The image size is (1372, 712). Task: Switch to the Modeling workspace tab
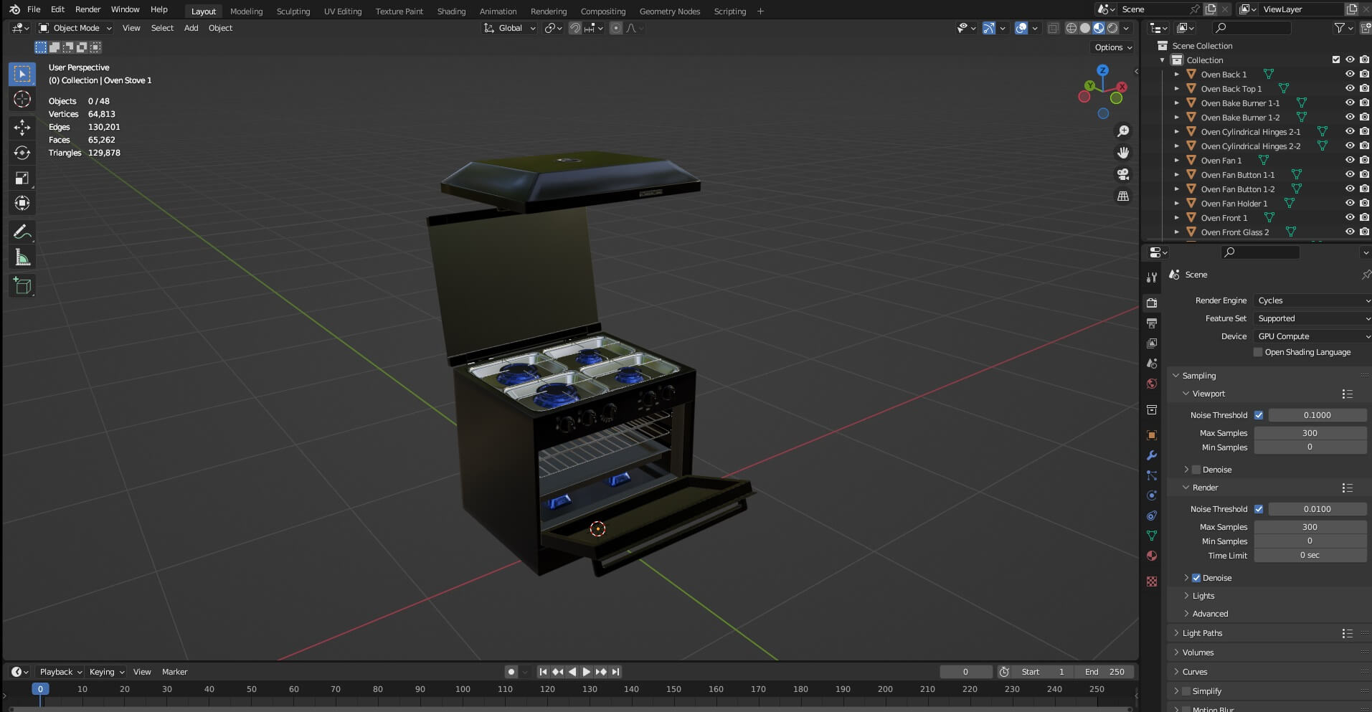[x=246, y=11]
